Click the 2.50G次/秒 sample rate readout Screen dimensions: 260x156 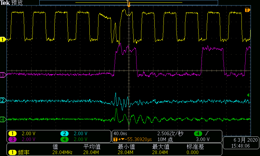click(x=170, y=134)
